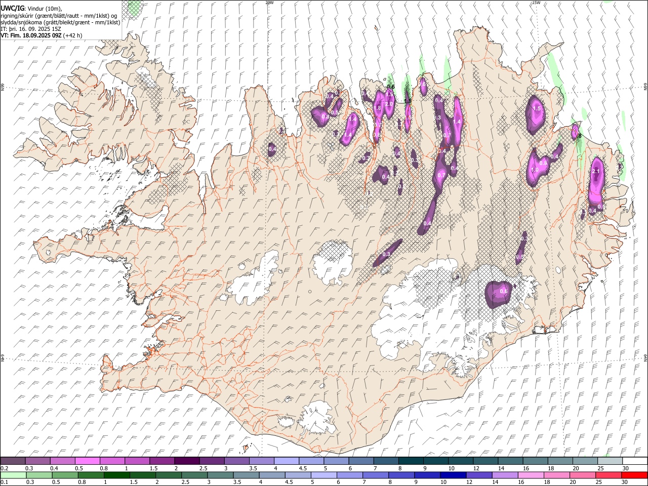Image resolution: width=648 pixels, height=486 pixels.
Task: Click the 'rigning/skúrir' description line
Action: (x=59, y=16)
